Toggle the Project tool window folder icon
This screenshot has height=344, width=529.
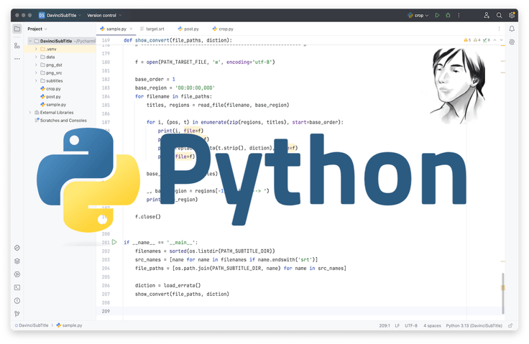[x=17, y=29]
